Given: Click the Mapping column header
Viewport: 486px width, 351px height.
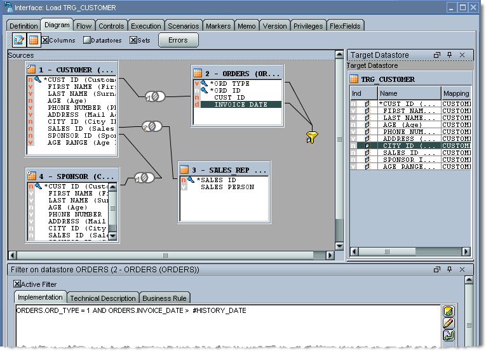Looking at the screenshot, I should pos(456,93).
